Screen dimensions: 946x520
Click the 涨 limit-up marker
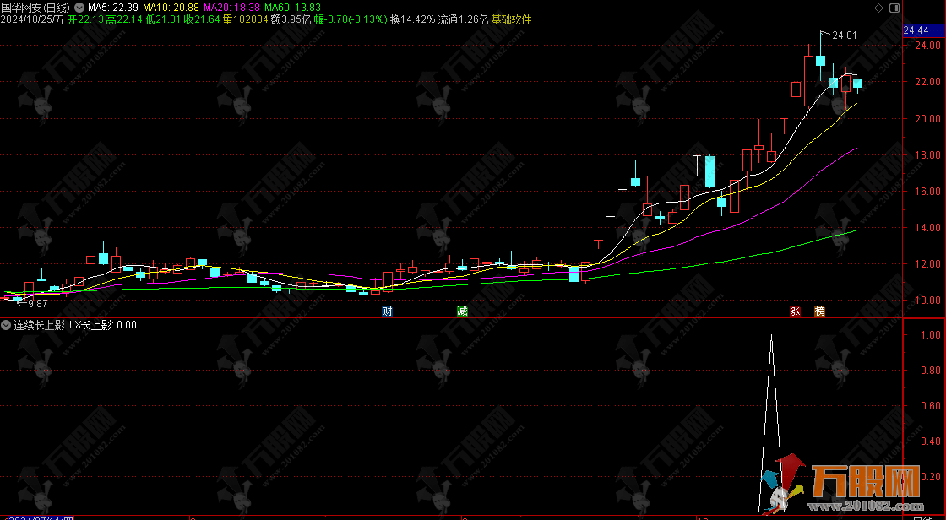click(x=795, y=311)
